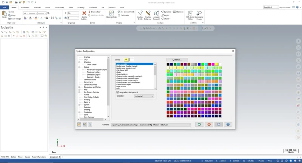Image resolution: width=302 pixels, height=163 pixels.
Task: Confirm the dialog with the green checkmark
Action: pyautogui.click(x=199, y=124)
